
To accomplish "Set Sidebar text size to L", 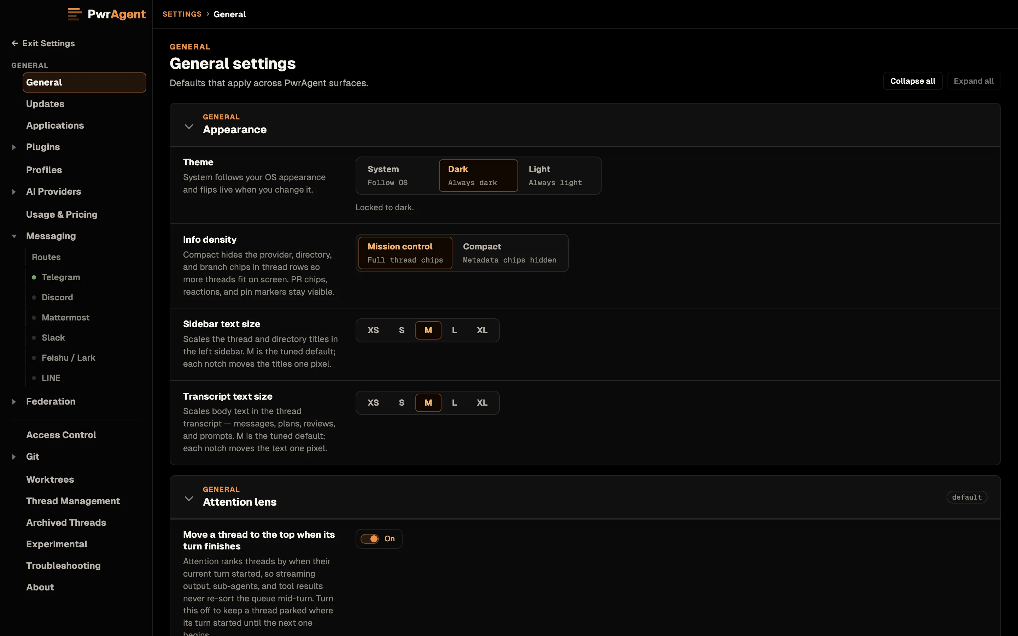I will click(x=454, y=330).
